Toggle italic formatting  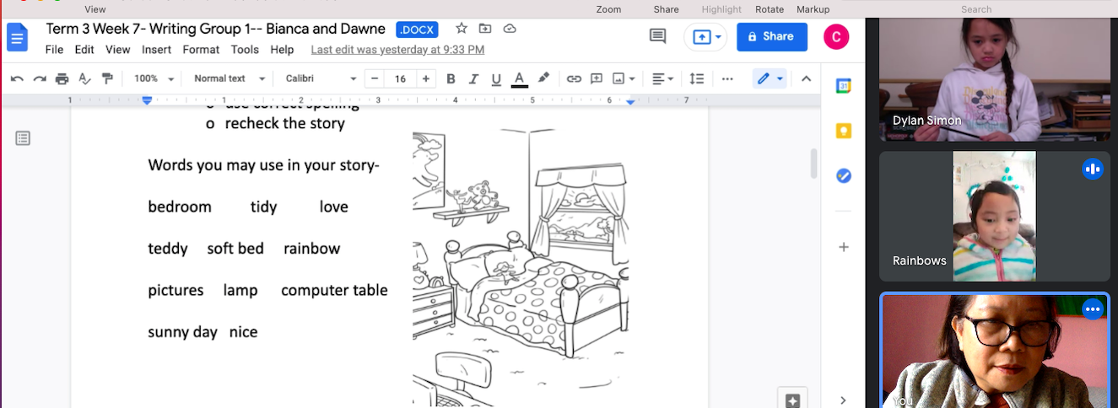pos(473,78)
